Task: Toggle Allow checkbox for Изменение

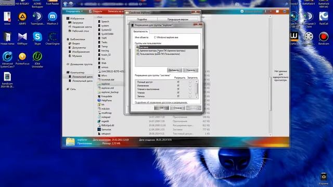Action: 178,85
